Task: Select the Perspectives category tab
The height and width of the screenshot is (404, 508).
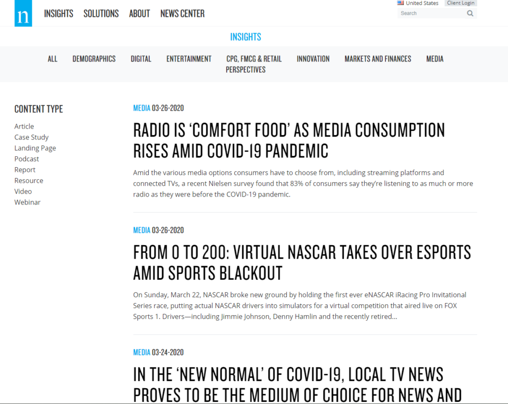Action: coord(246,69)
